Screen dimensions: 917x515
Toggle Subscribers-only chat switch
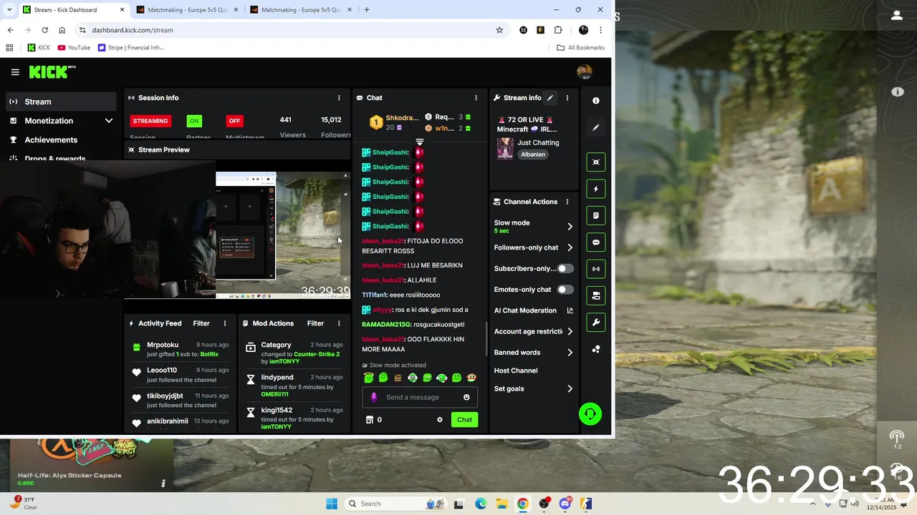point(565,268)
